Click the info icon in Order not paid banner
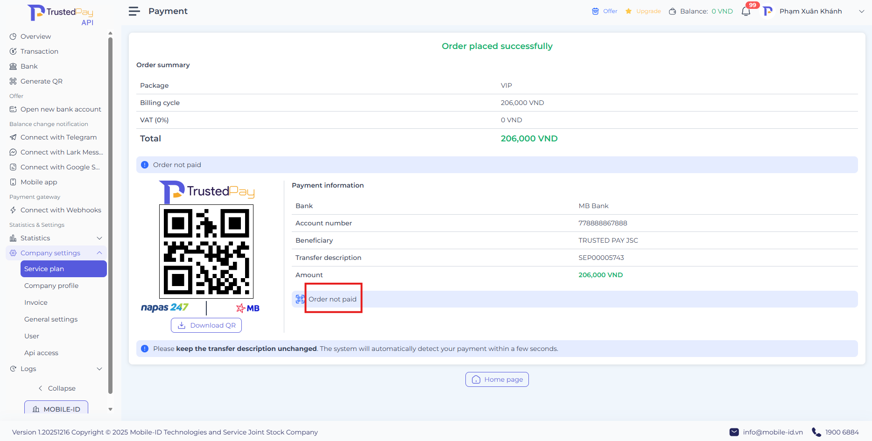872x441 pixels. (x=145, y=165)
